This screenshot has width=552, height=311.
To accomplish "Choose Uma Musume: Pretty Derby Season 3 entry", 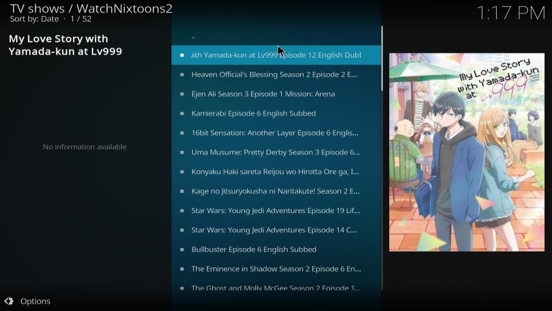I will coord(276,152).
